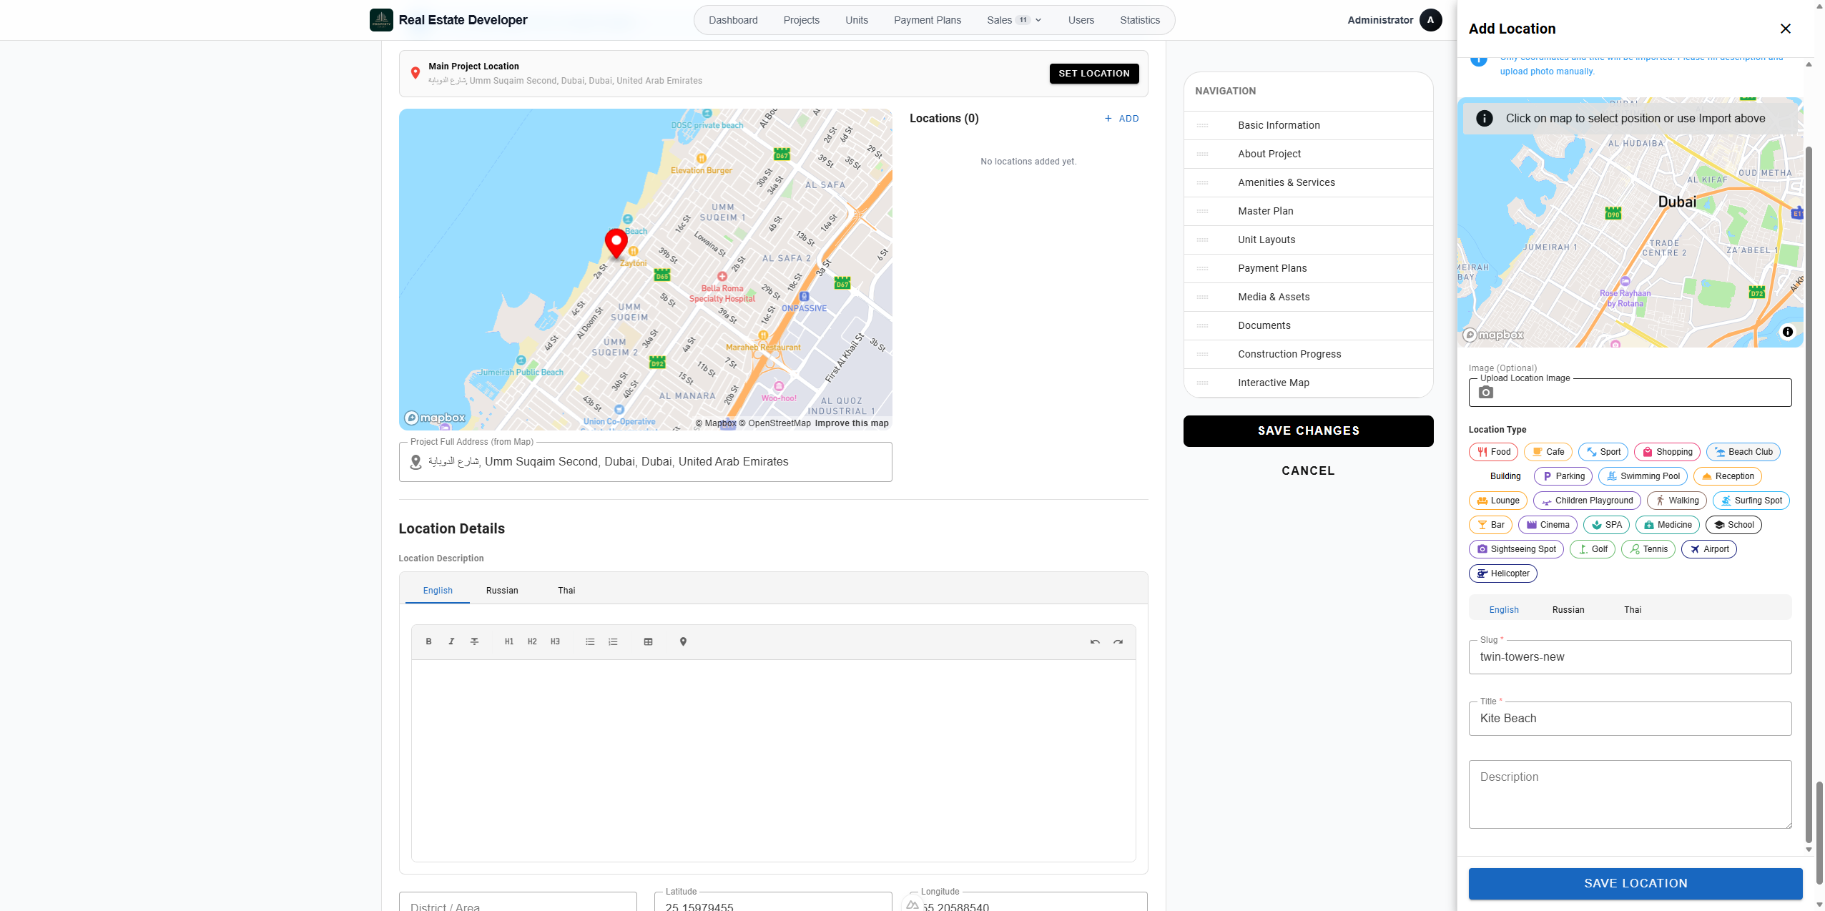Select the Surfing Spot location type
The height and width of the screenshot is (911, 1825).
1751,501
